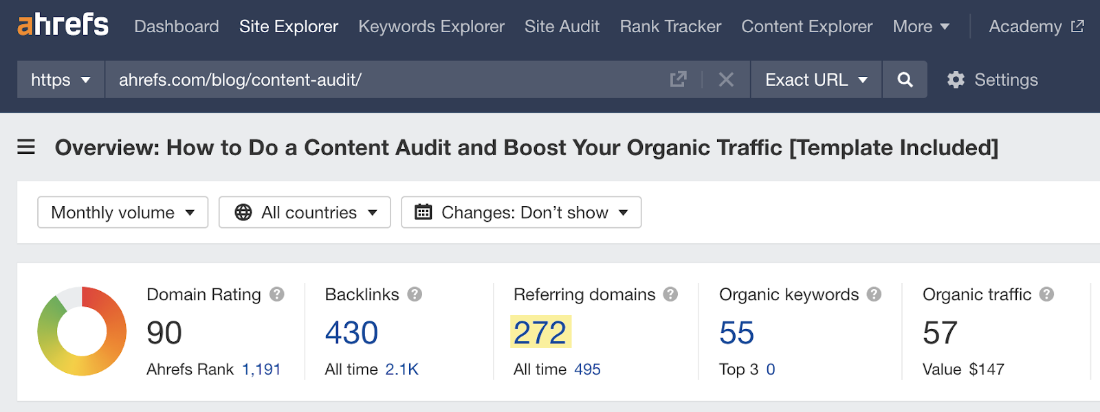The width and height of the screenshot is (1100, 412).
Task: Click Organic traffic help icon
Action: [x=1046, y=295]
